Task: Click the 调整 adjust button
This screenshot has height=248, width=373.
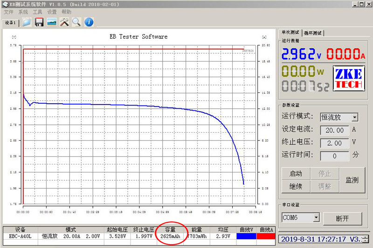Action: pos(325,186)
